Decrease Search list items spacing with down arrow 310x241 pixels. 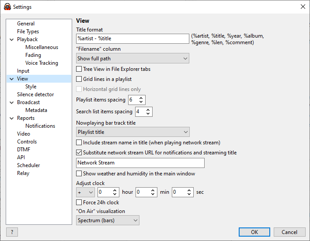click(x=148, y=113)
